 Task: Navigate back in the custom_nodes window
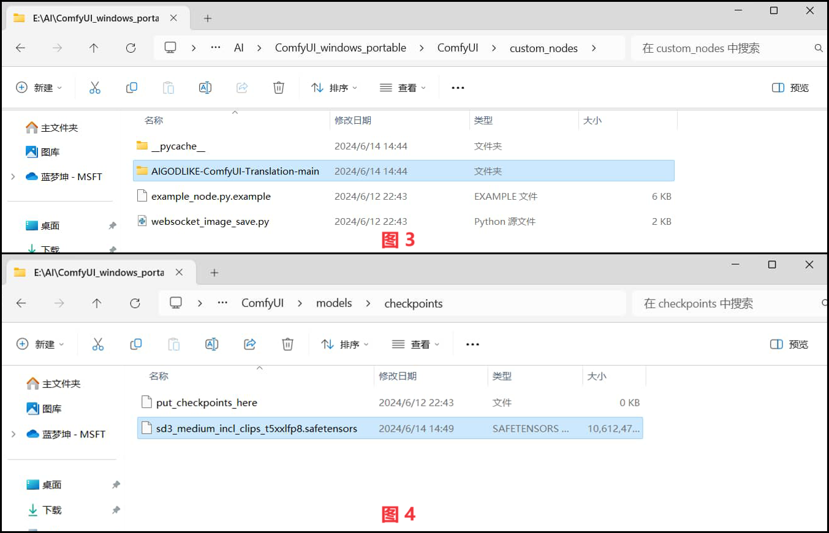tap(20, 48)
